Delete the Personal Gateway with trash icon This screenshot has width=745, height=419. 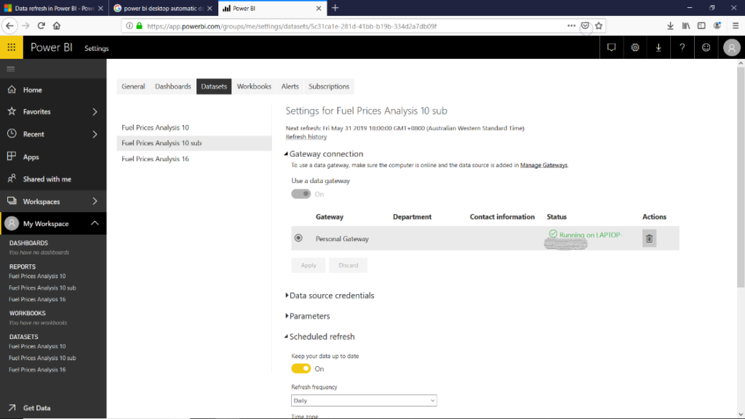[x=649, y=238]
